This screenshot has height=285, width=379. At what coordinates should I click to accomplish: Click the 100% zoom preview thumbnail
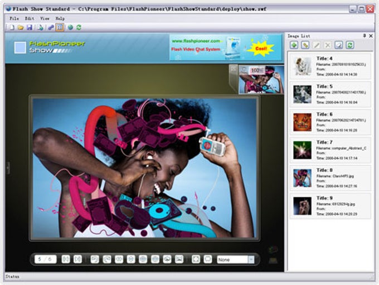point(261,79)
